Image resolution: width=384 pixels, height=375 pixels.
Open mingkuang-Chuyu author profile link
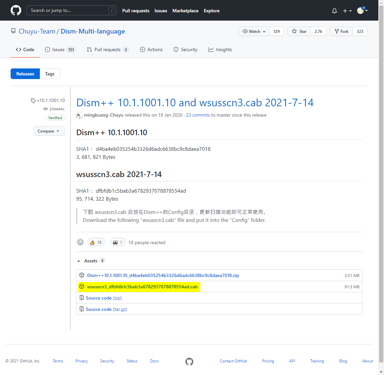click(x=104, y=115)
